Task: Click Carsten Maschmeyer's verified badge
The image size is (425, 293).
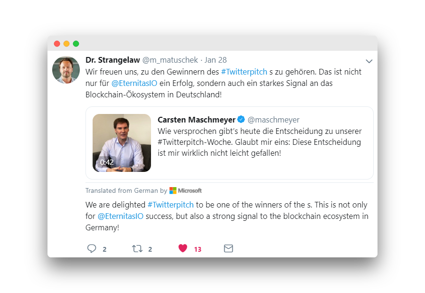Action: (241, 120)
